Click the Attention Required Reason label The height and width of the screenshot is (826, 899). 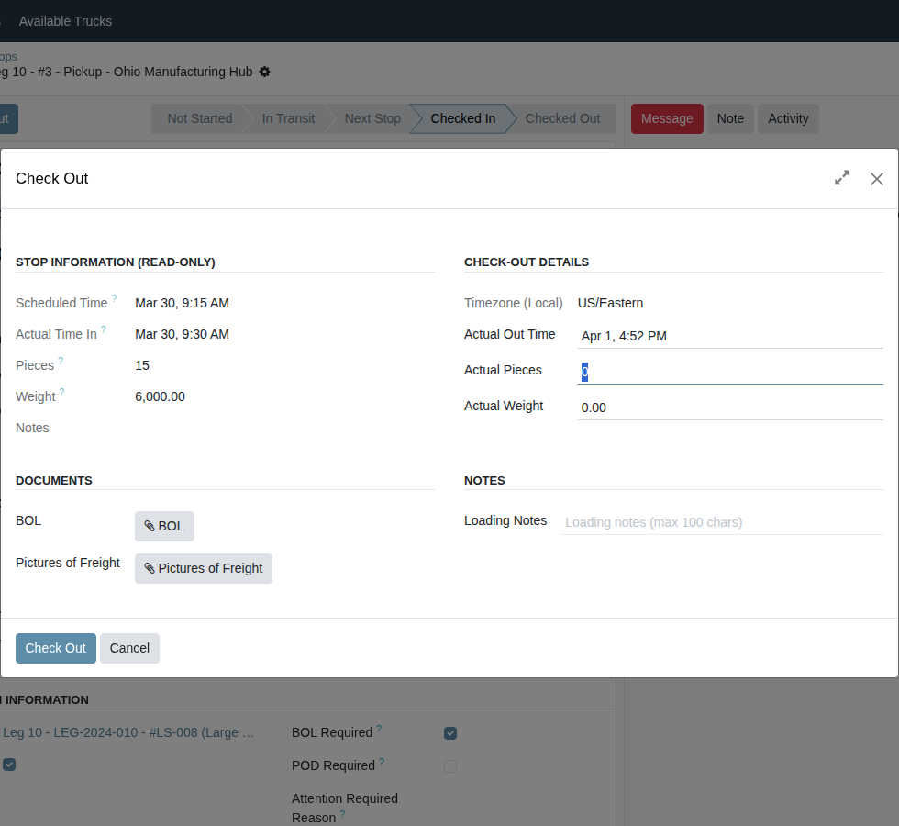(345, 808)
